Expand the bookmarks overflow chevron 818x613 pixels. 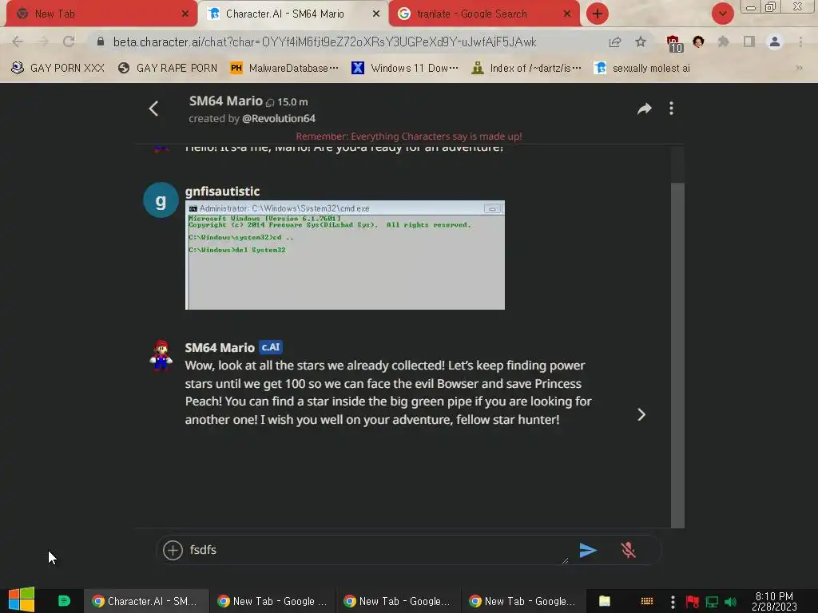click(x=799, y=68)
